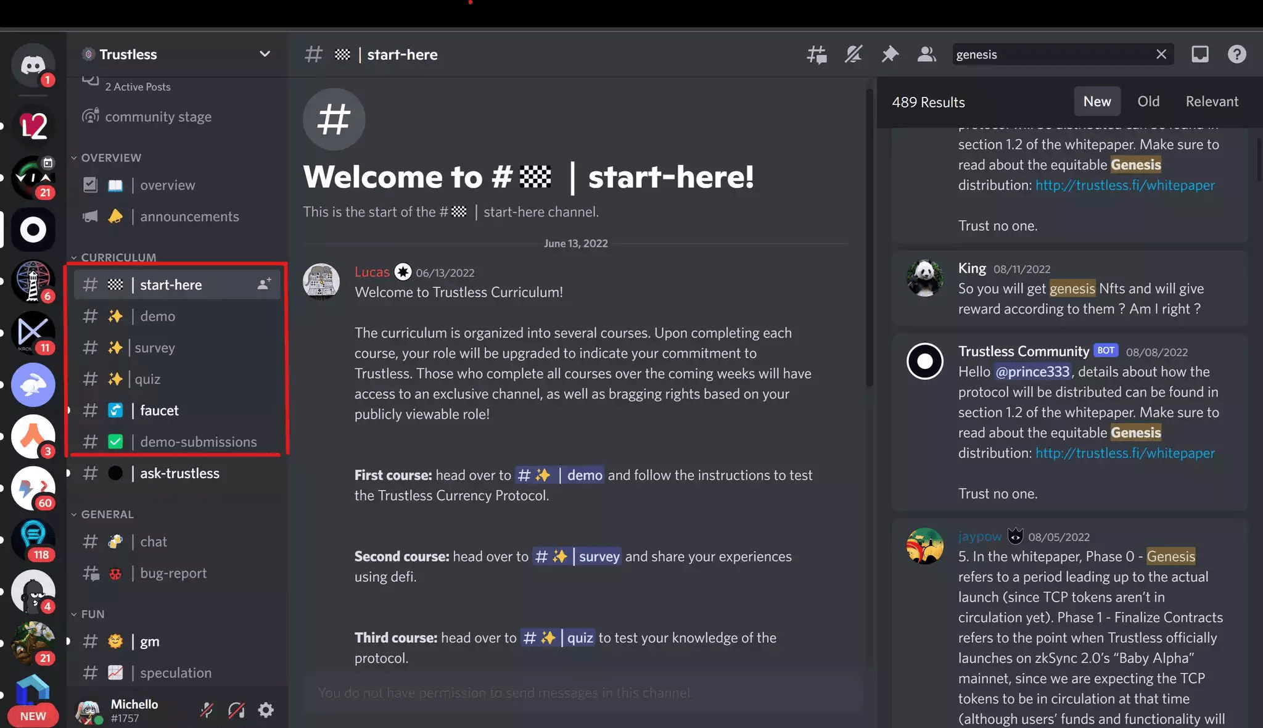Click the genesis search input field
Viewport: 1263px width, 728px height.
click(1048, 54)
